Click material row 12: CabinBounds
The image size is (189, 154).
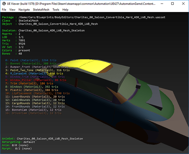coord(35,100)
